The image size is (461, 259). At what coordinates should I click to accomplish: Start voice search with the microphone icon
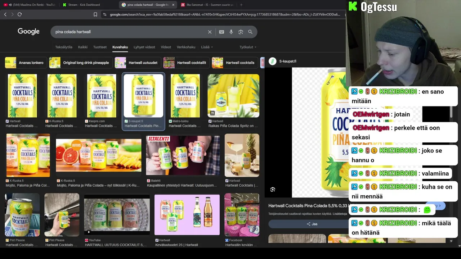[231, 32]
